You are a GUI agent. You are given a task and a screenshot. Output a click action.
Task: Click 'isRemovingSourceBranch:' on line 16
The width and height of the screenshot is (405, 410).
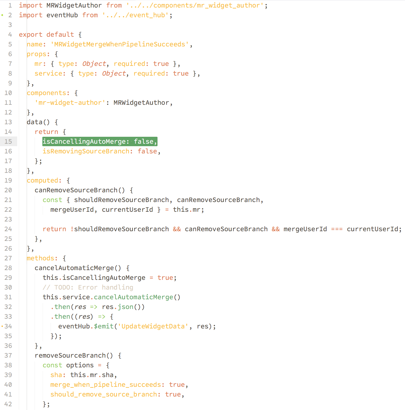pyautogui.click(x=88, y=151)
